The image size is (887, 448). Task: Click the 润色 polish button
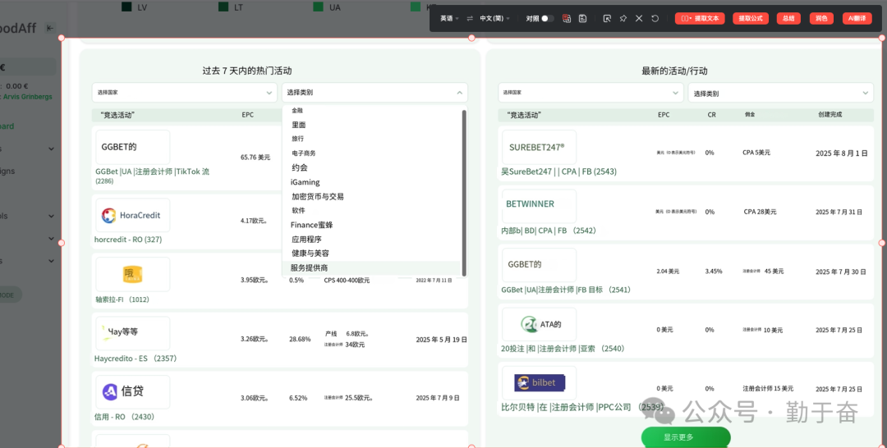(821, 19)
